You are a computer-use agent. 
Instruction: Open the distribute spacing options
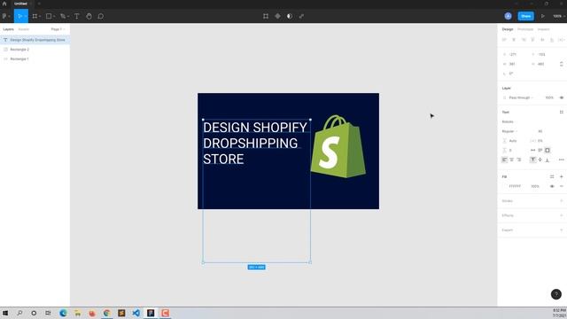pyautogui.click(x=561, y=40)
